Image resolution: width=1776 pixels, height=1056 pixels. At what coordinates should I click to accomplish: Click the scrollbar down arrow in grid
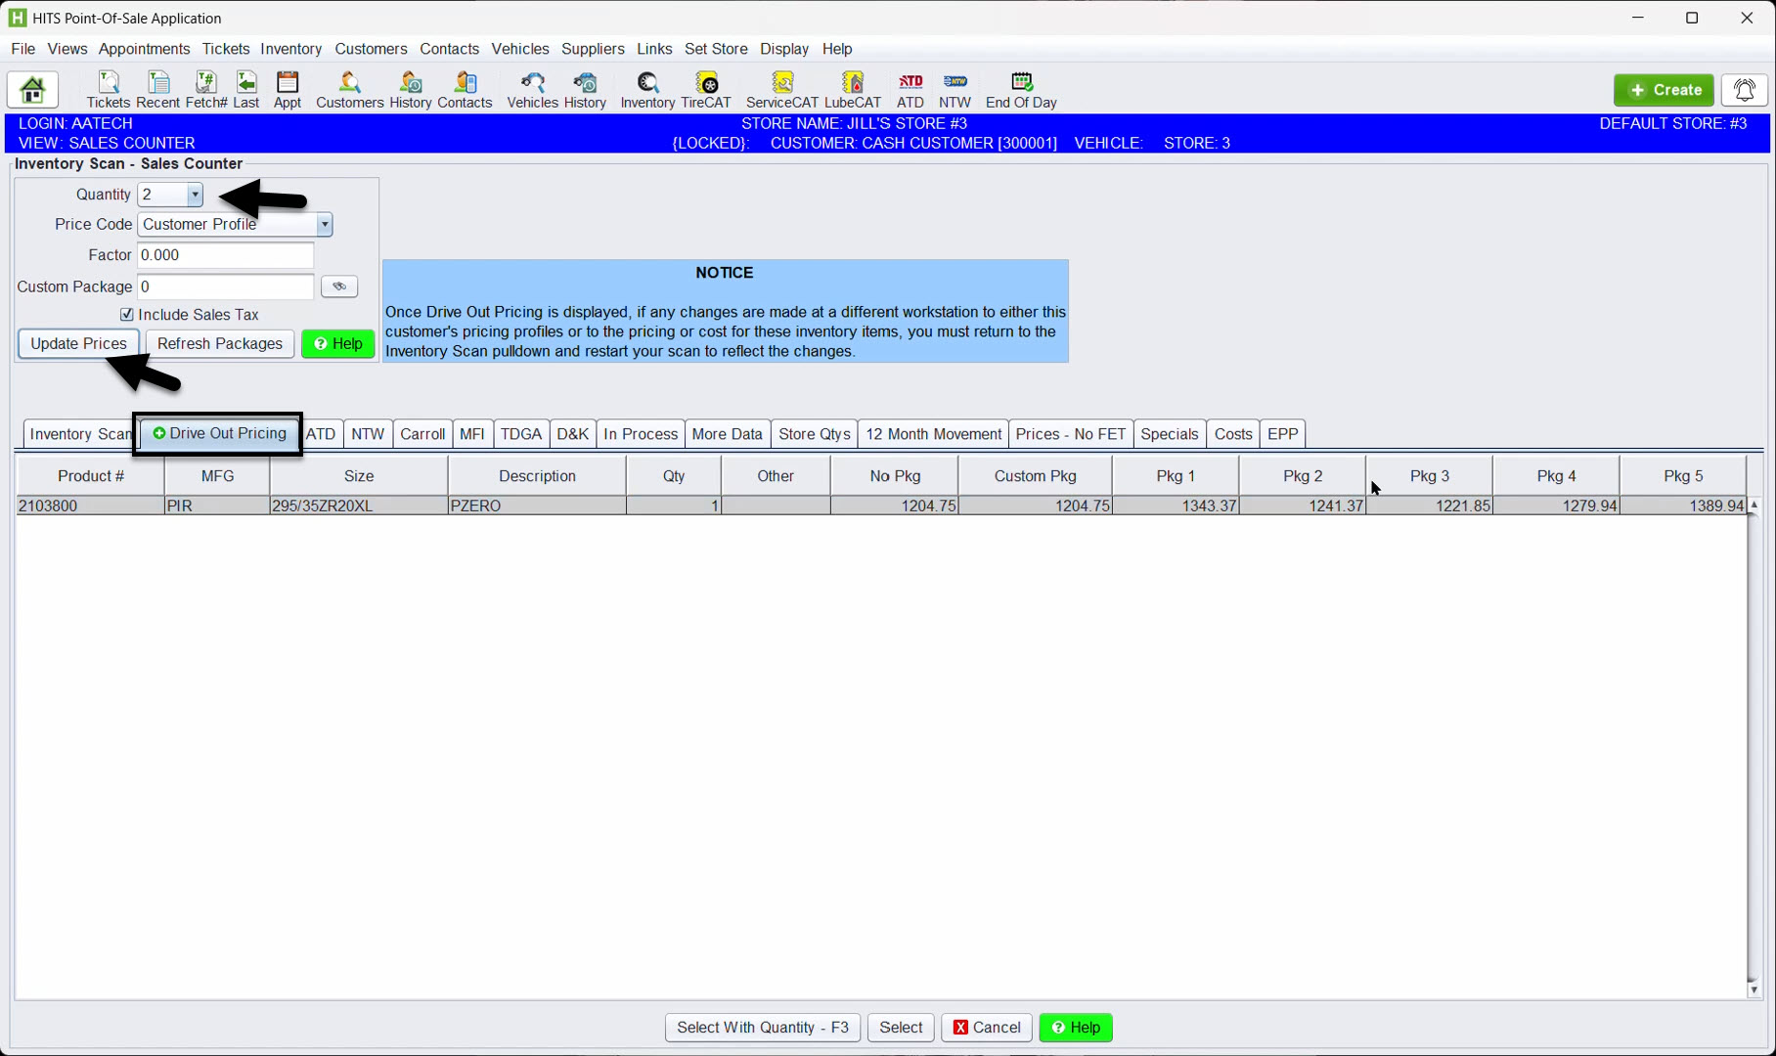1754,990
